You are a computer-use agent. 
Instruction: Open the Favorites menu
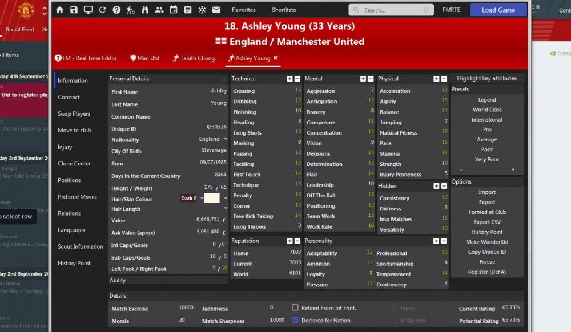(x=244, y=10)
